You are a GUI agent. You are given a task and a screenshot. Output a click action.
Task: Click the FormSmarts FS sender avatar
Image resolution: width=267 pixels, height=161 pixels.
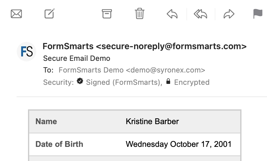pos(26,52)
